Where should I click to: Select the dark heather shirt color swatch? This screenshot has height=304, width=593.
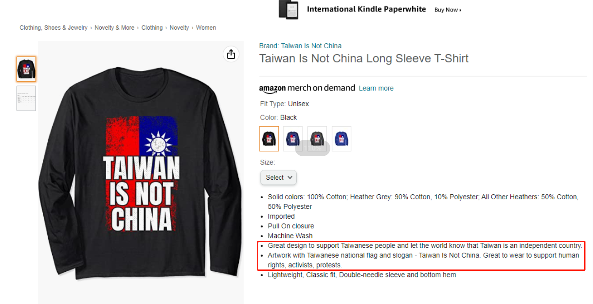tap(317, 139)
